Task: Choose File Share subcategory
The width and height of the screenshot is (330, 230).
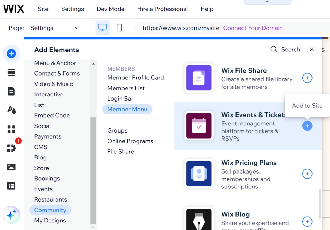Action: point(121,152)
